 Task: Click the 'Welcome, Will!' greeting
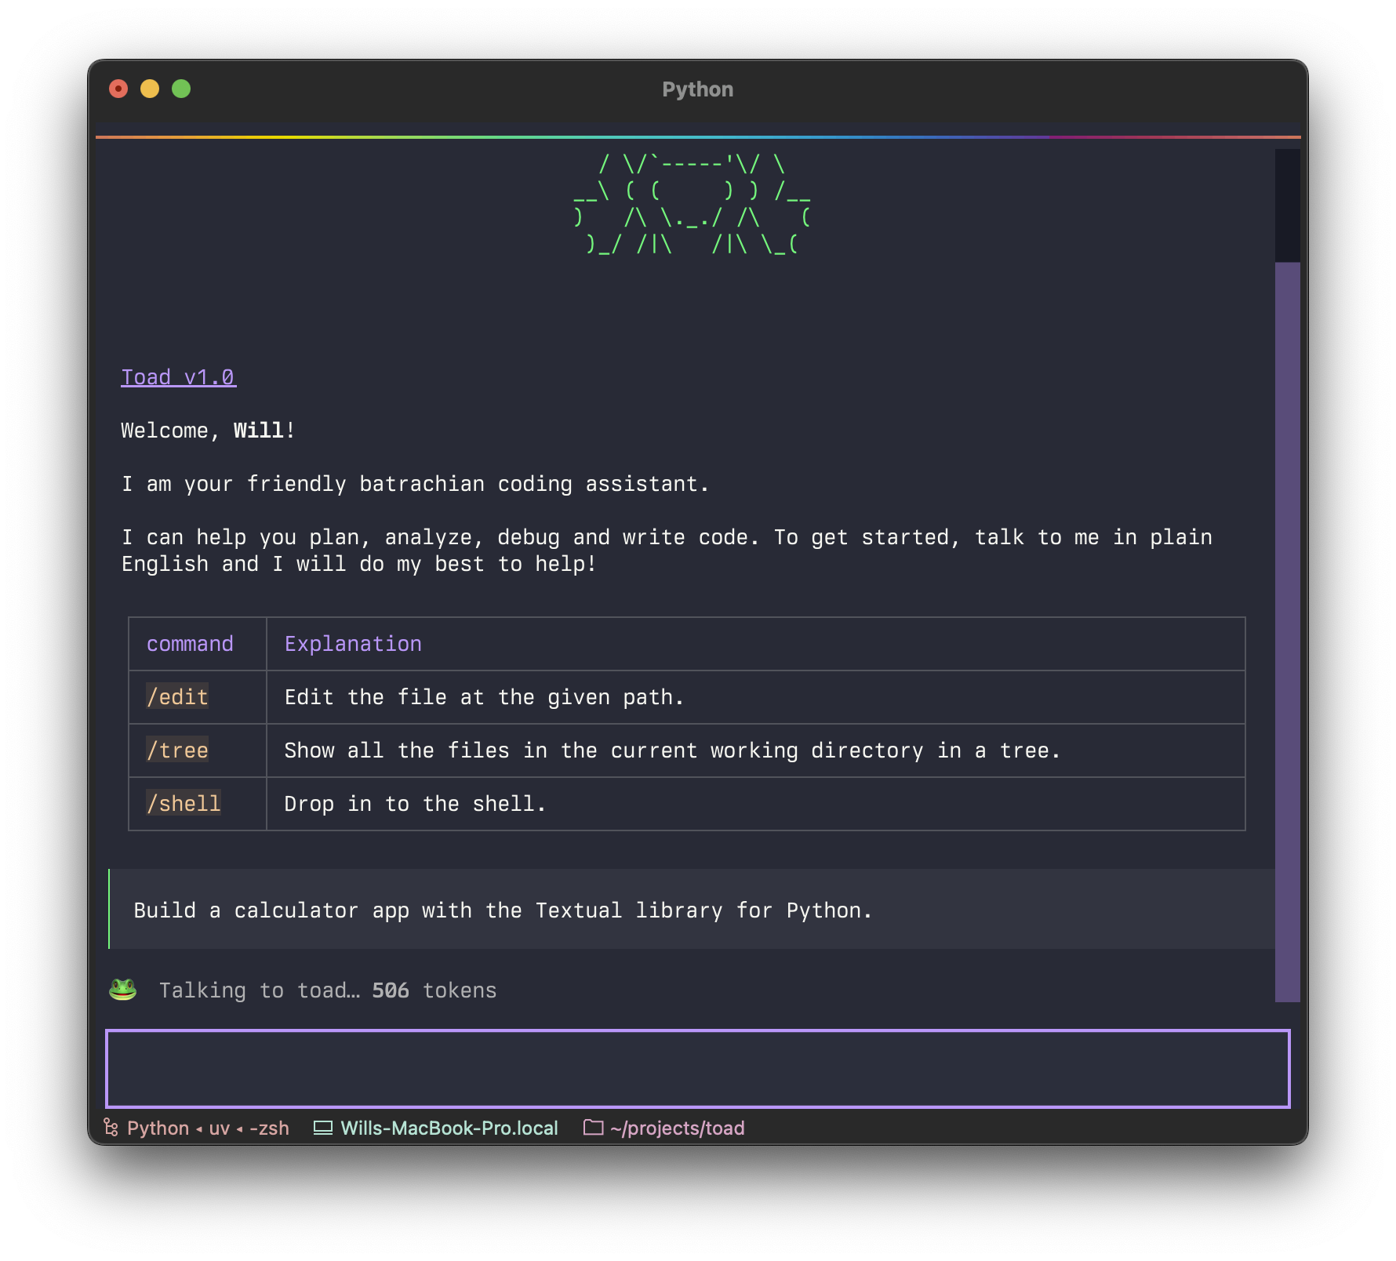click(208, 431)
